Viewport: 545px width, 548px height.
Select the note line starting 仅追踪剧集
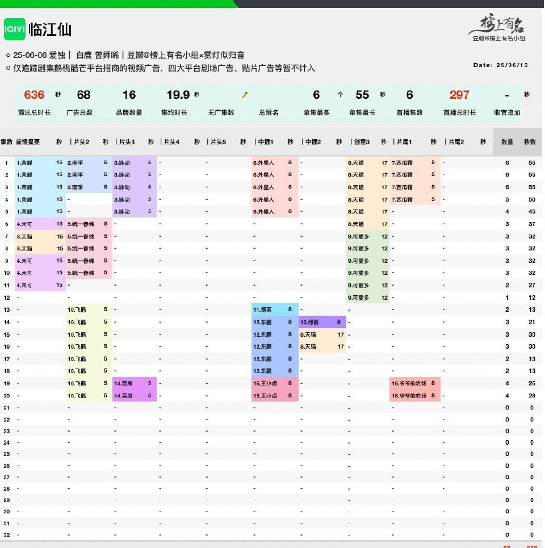pos(164,68)
